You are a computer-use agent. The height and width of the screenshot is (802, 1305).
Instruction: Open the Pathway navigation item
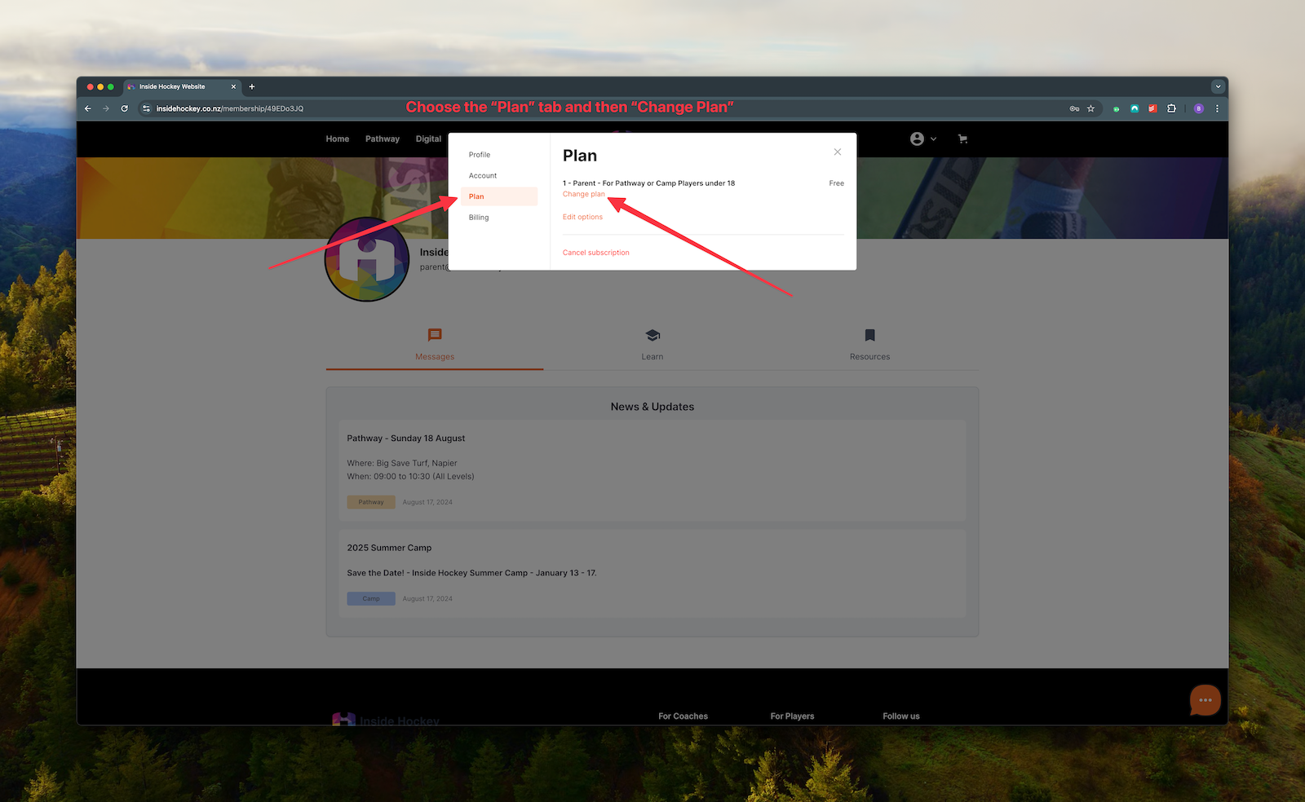[x=383, y=139]
